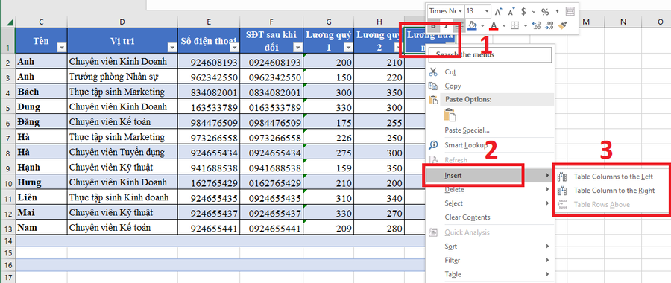The height and width of the screenshot is (283, 671).
Task: Select column D header
Action: tap(122, 22)
